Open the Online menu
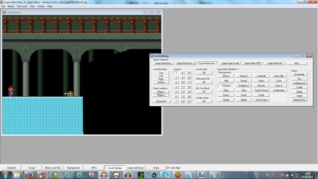318x179 pixels. [x=41, y=6]
